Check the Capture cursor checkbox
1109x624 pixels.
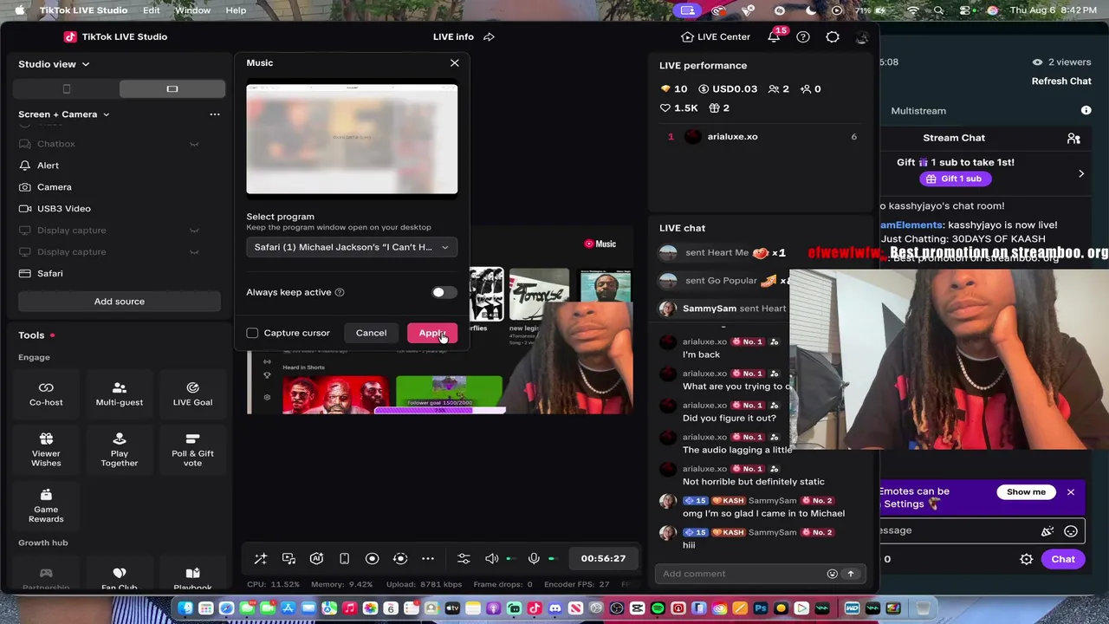252,333
